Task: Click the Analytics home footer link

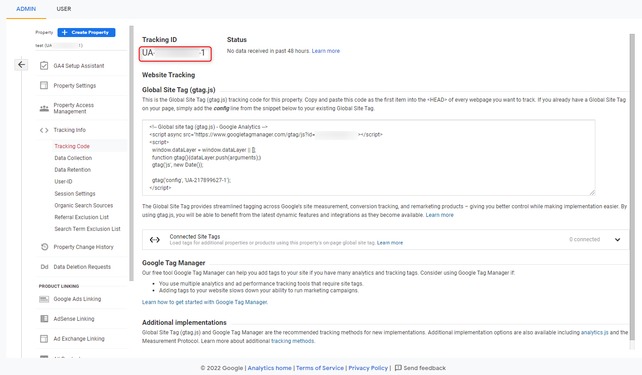Action: click(x=270, y=368)
